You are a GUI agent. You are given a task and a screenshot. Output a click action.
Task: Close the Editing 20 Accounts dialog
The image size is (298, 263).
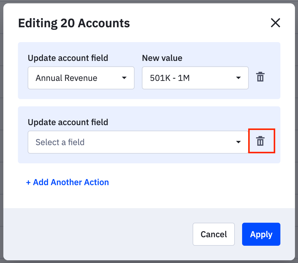tap(275, 23)
